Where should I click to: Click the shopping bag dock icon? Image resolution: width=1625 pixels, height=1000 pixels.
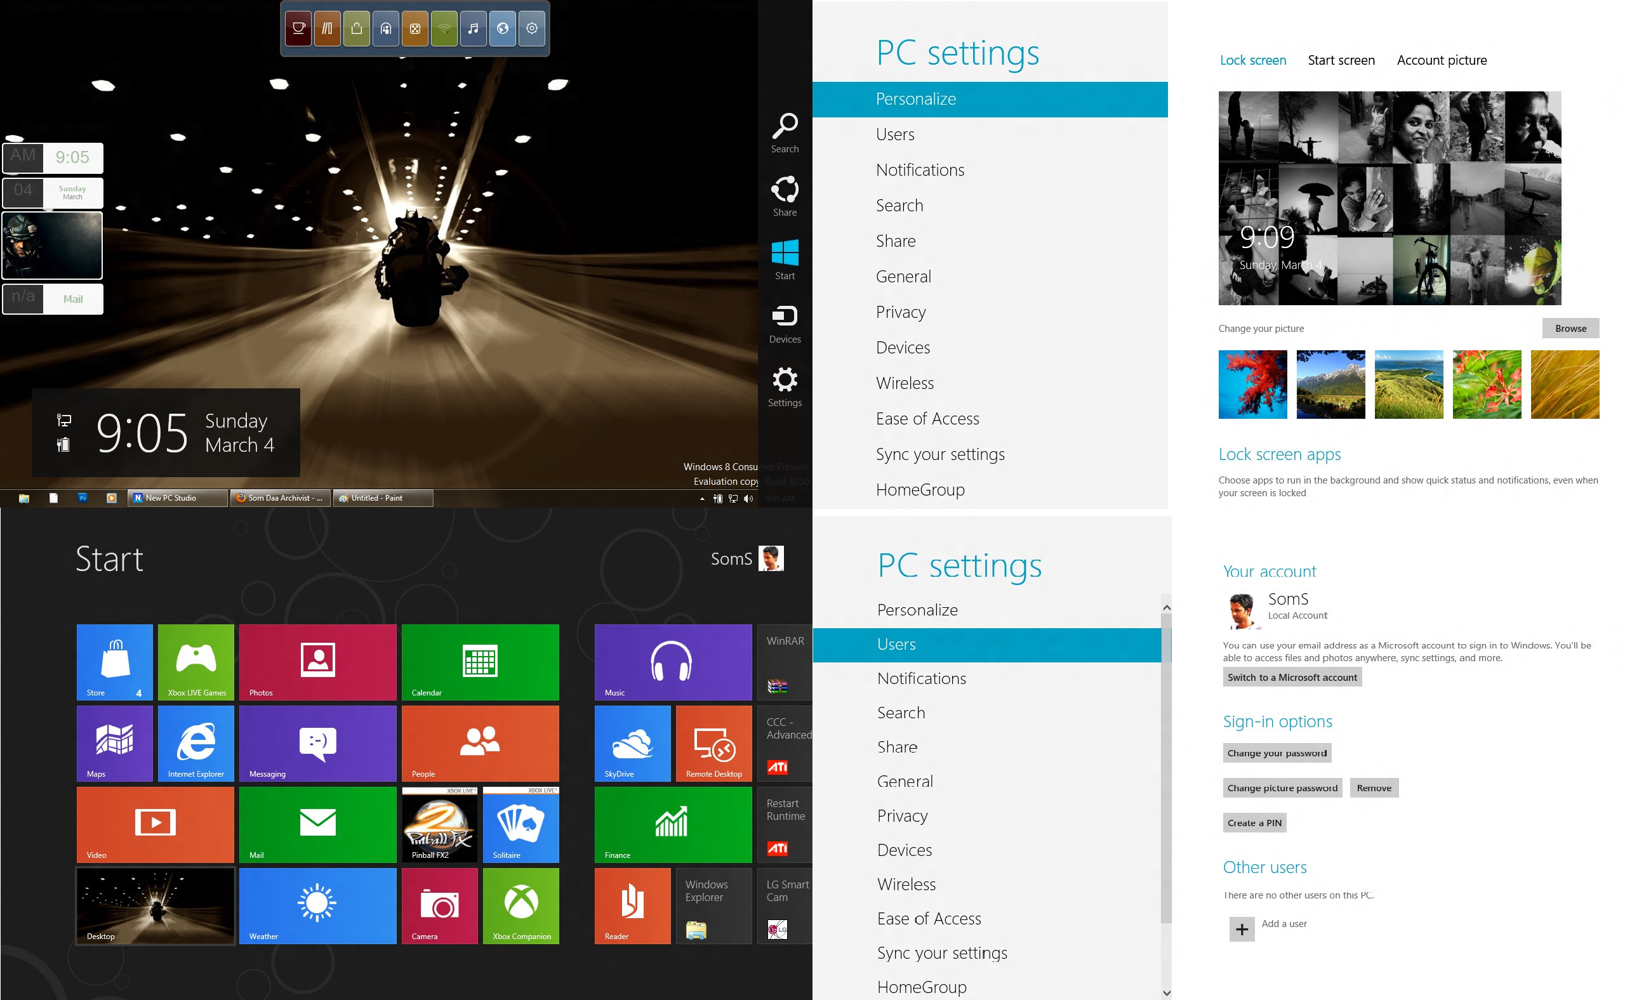click(357, 29)
